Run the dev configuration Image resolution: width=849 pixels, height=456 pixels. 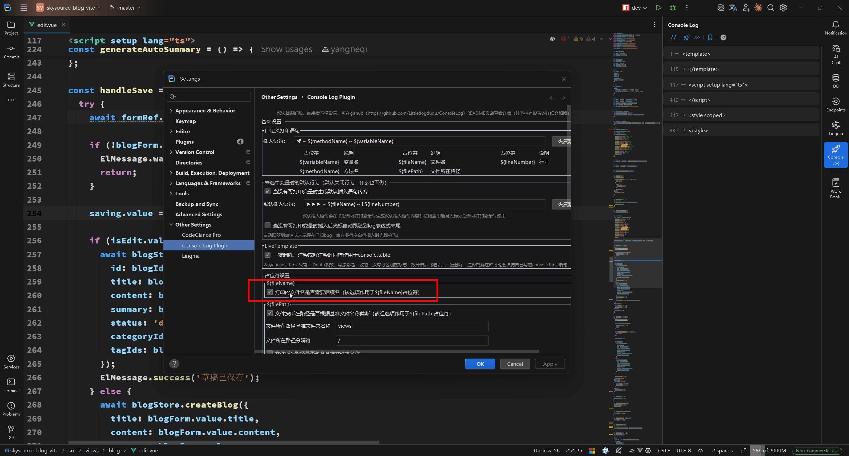click(x=658, y=8)
